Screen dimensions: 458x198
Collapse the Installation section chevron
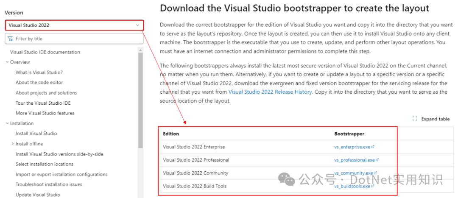click(7, 123)
